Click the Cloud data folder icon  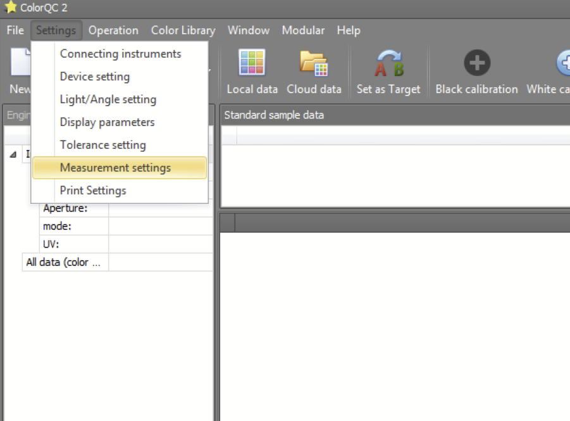click(314, 63)
